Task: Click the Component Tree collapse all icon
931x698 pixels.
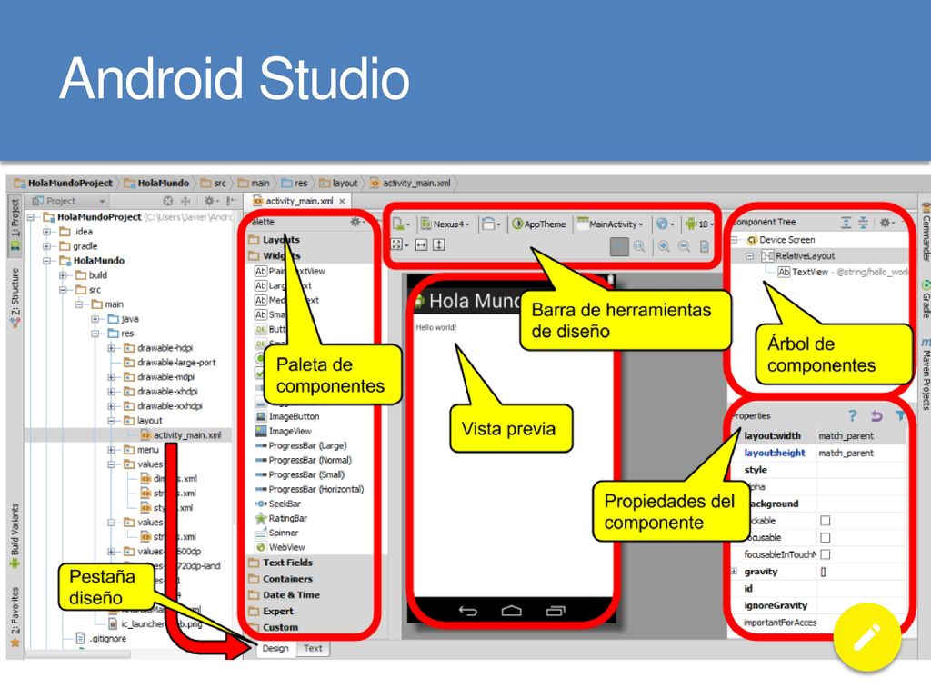Action: (864, 223)
